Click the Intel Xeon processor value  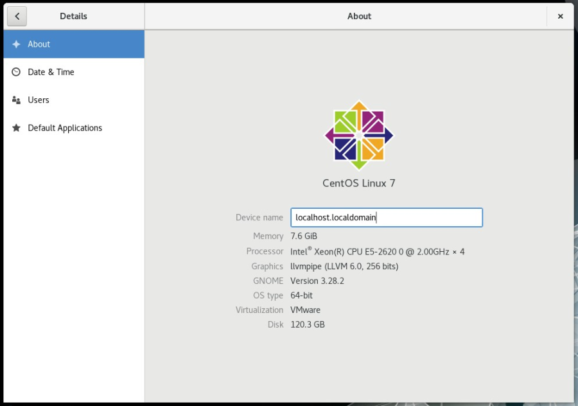click(378, 251)
